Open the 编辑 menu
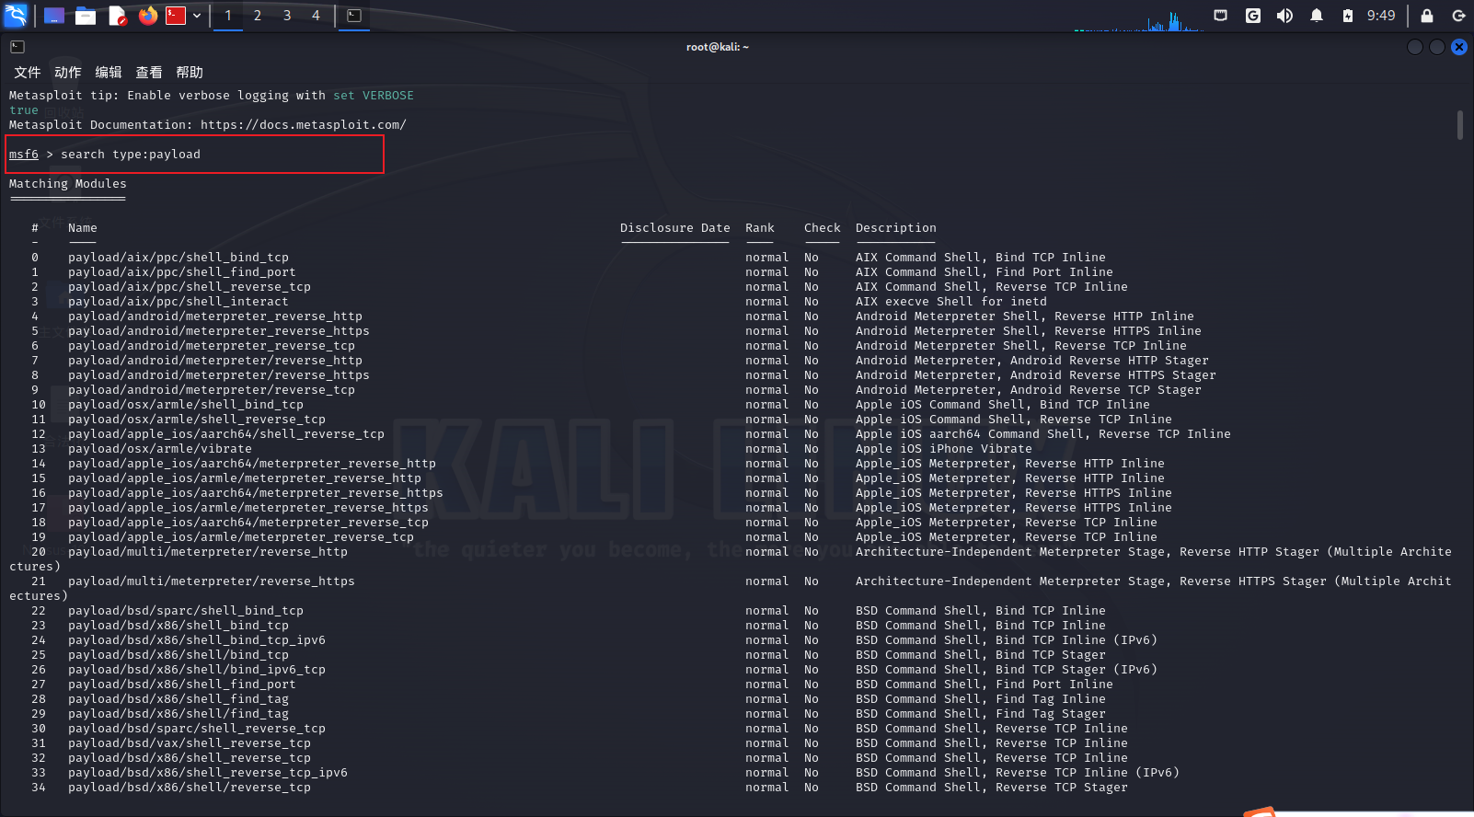Viewport: 1474px width, 817px height. [x=108, y=73]
